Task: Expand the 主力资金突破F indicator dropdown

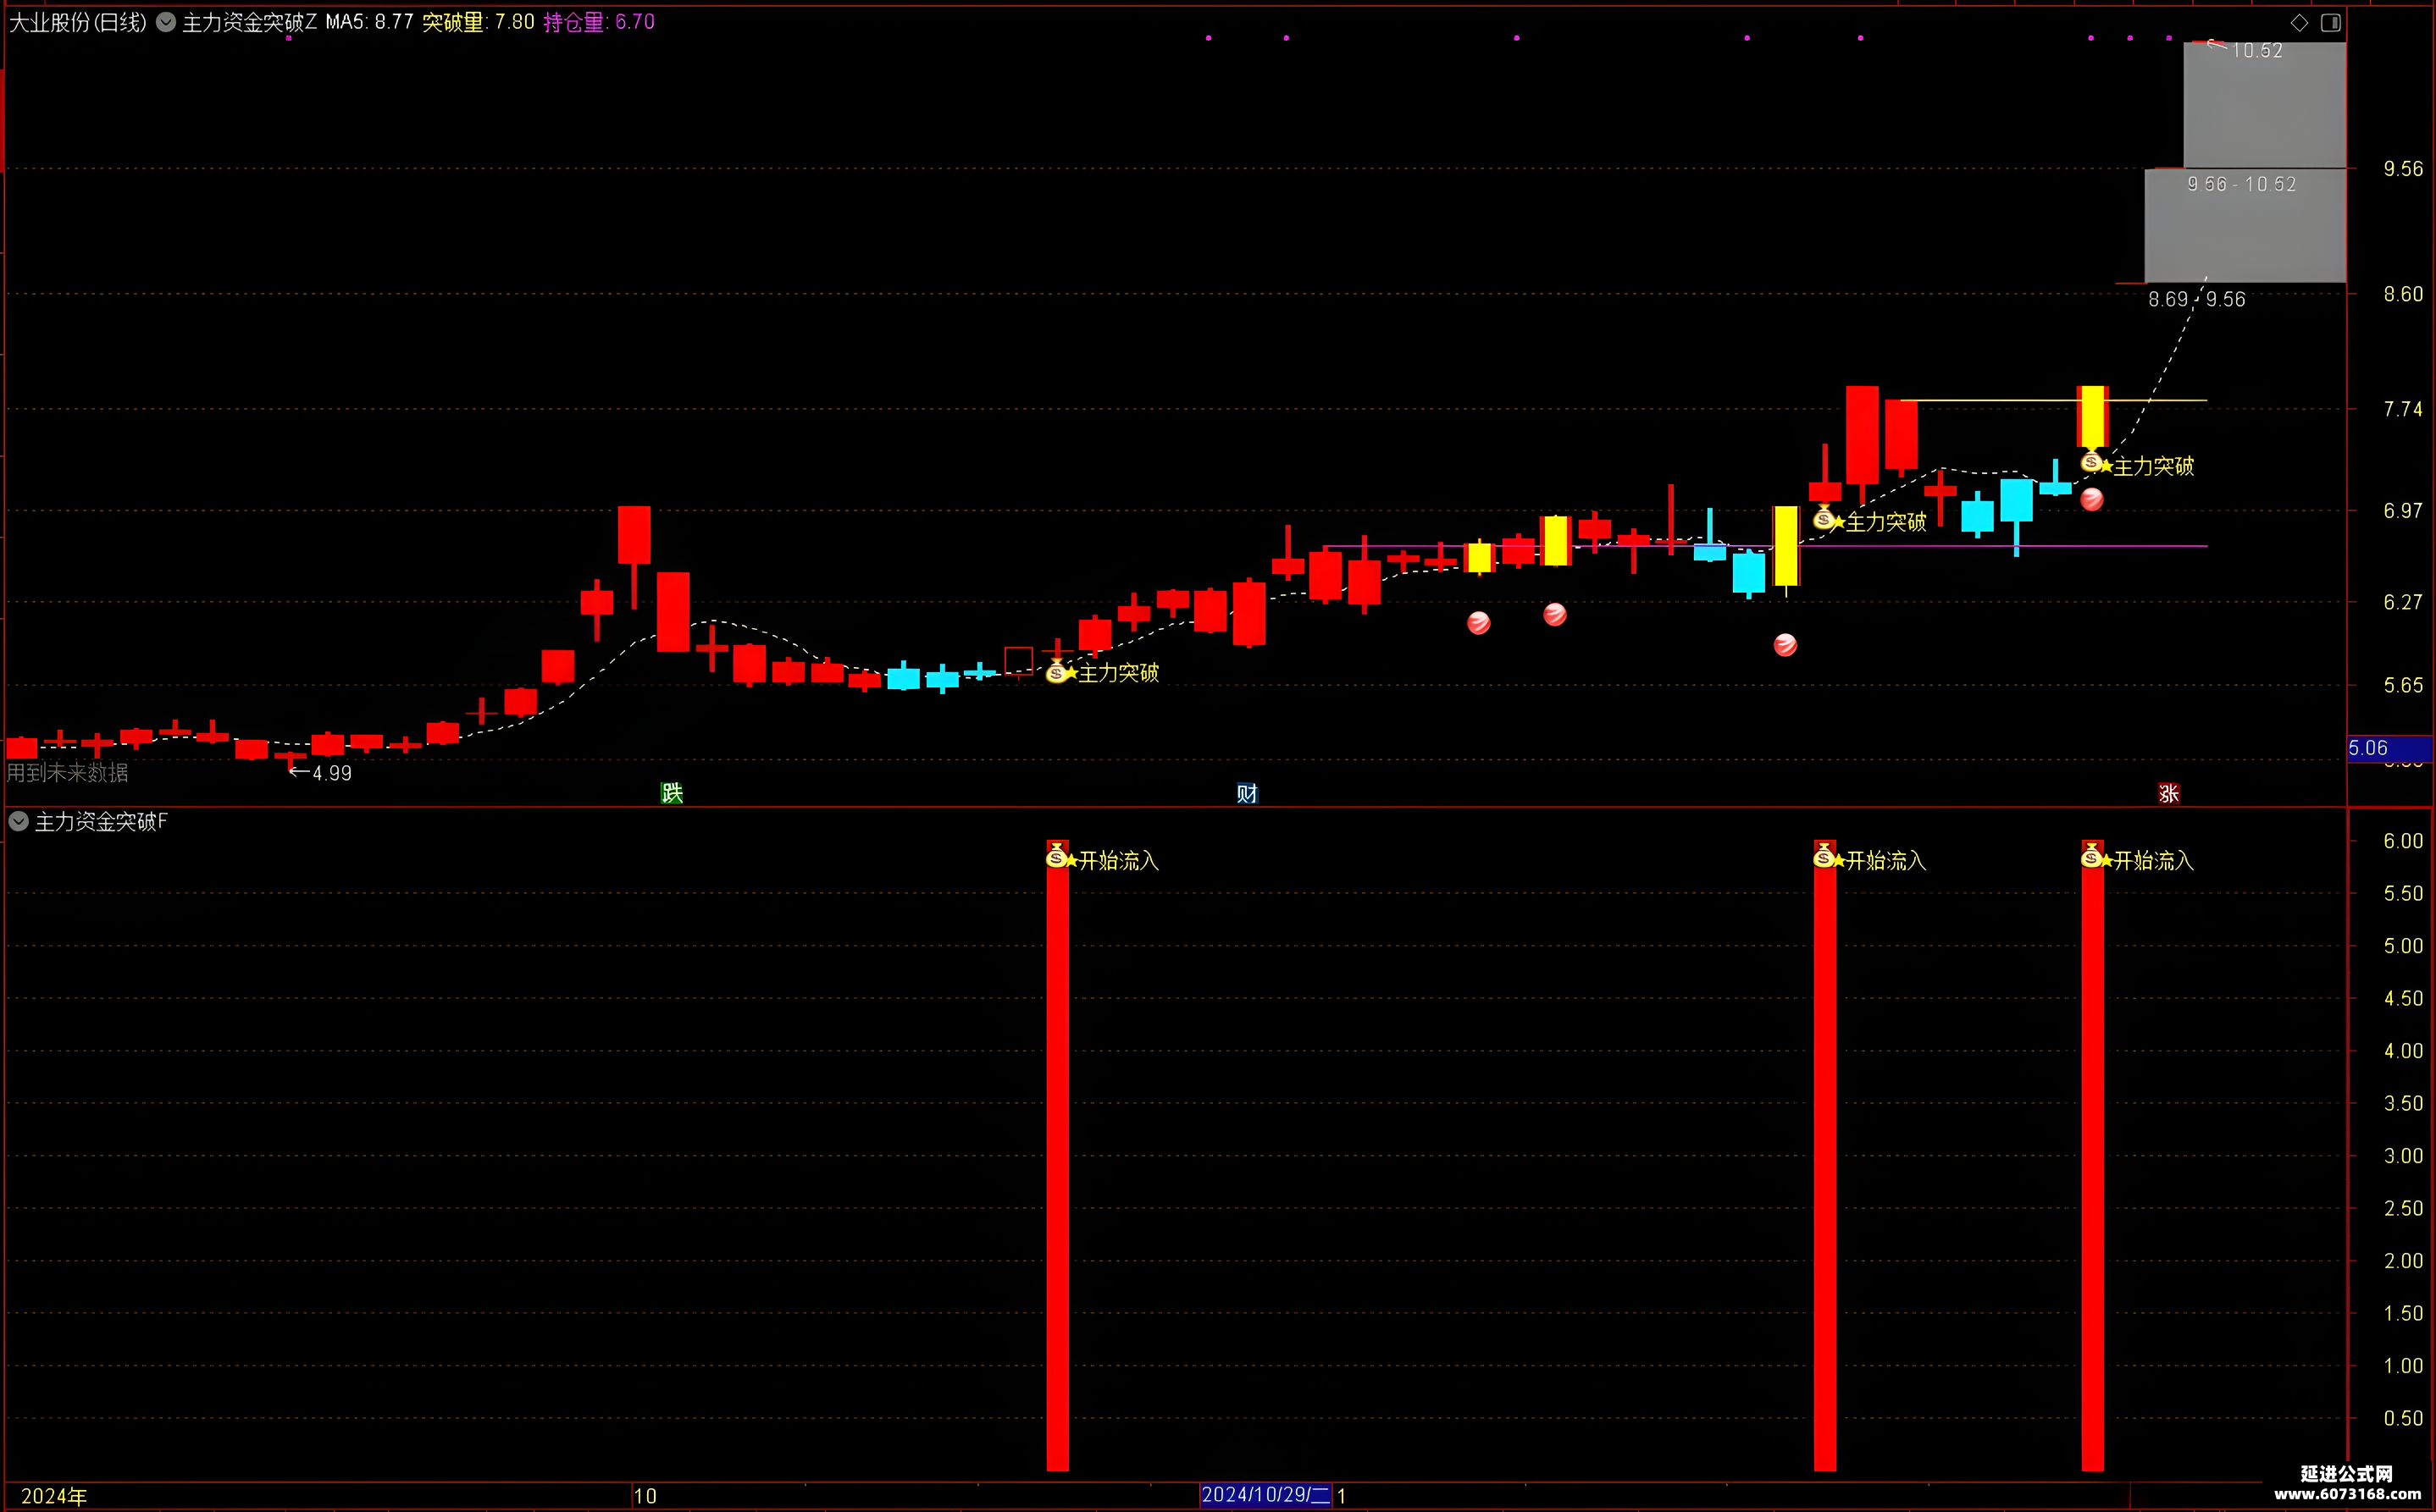Action: coord(18,821)
